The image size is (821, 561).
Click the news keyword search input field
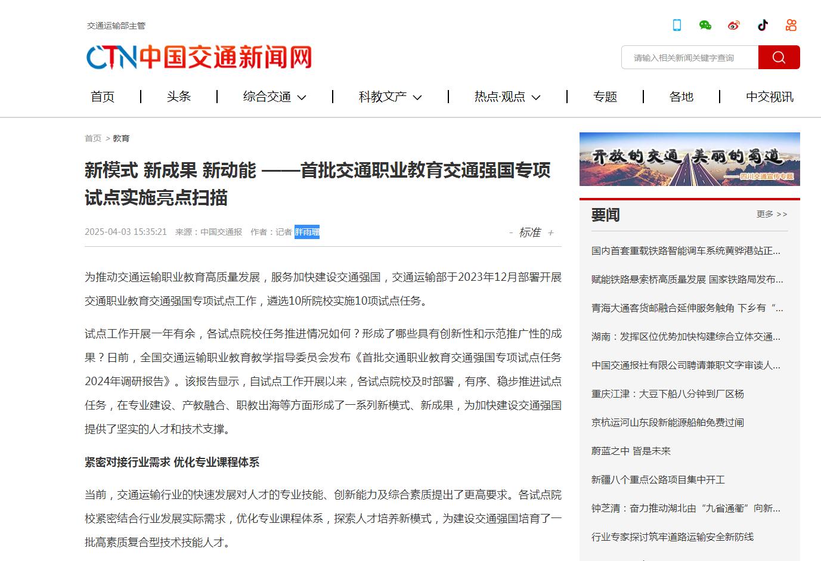[690, 57]
